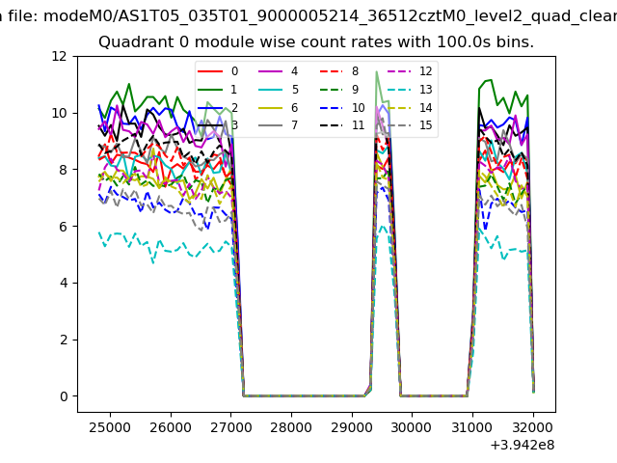Screen dimensions: 617x463
Task: Click the y-axis tick label 12
Action: [59, 56]
